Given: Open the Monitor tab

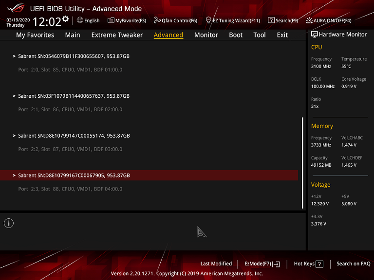Looking at the screenshot, I should [x=206, y=35].
